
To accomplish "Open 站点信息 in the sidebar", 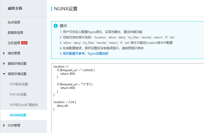I will pyautogui.click(x=14, y=22).
